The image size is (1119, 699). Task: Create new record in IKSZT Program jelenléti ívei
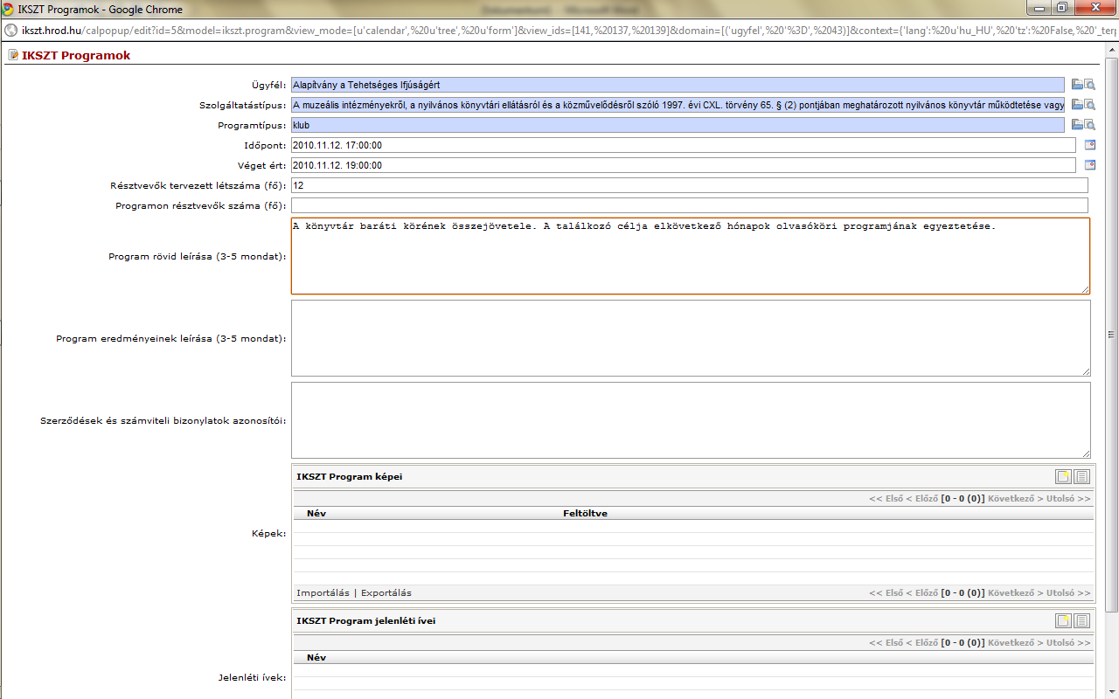[1063, 620]
